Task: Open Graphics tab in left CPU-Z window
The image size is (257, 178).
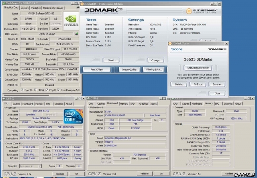Action: [59, 104]
